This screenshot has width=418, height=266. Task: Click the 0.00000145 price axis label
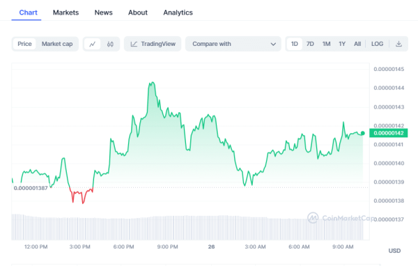pos(389,70)
